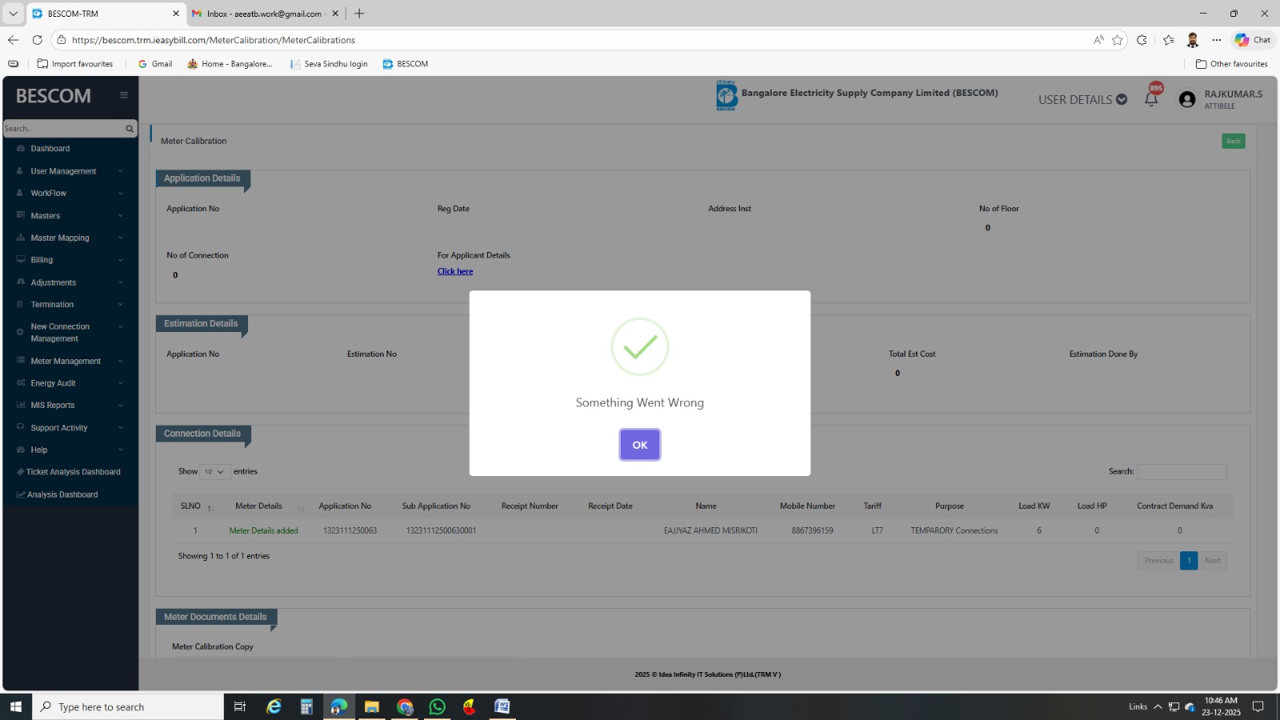Viewport: 1280px width, 720px height.
Task: Open WhatsApp from the taskbar
Action: point(437,706)
